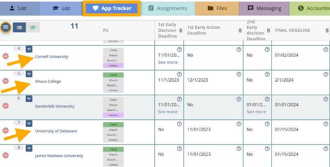This screenshot has height=167, width=330.
Task: Open help for Vanderbilt Early Decision deadline
Action: tap(179, 99)
